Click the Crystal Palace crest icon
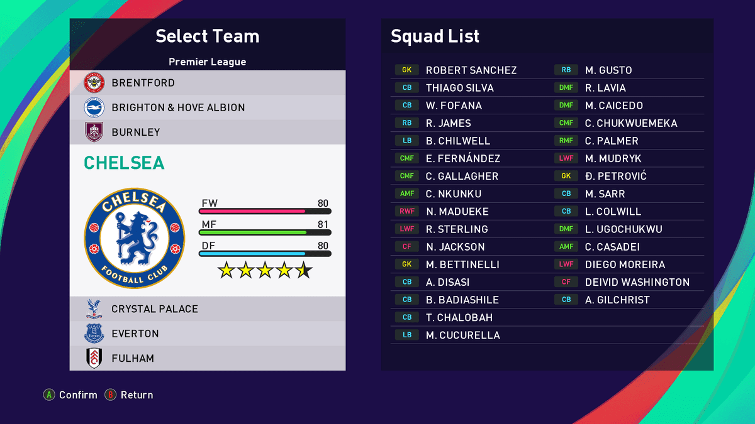755x424 pixels. pyautogui.click(x=94, y=309)
